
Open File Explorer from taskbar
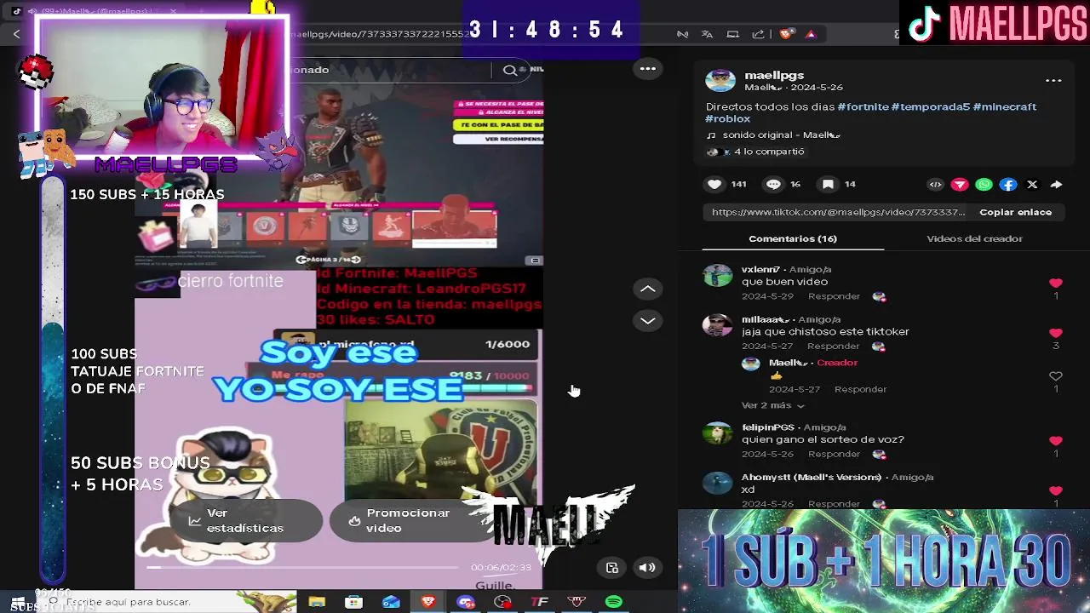tap(317, 602)
